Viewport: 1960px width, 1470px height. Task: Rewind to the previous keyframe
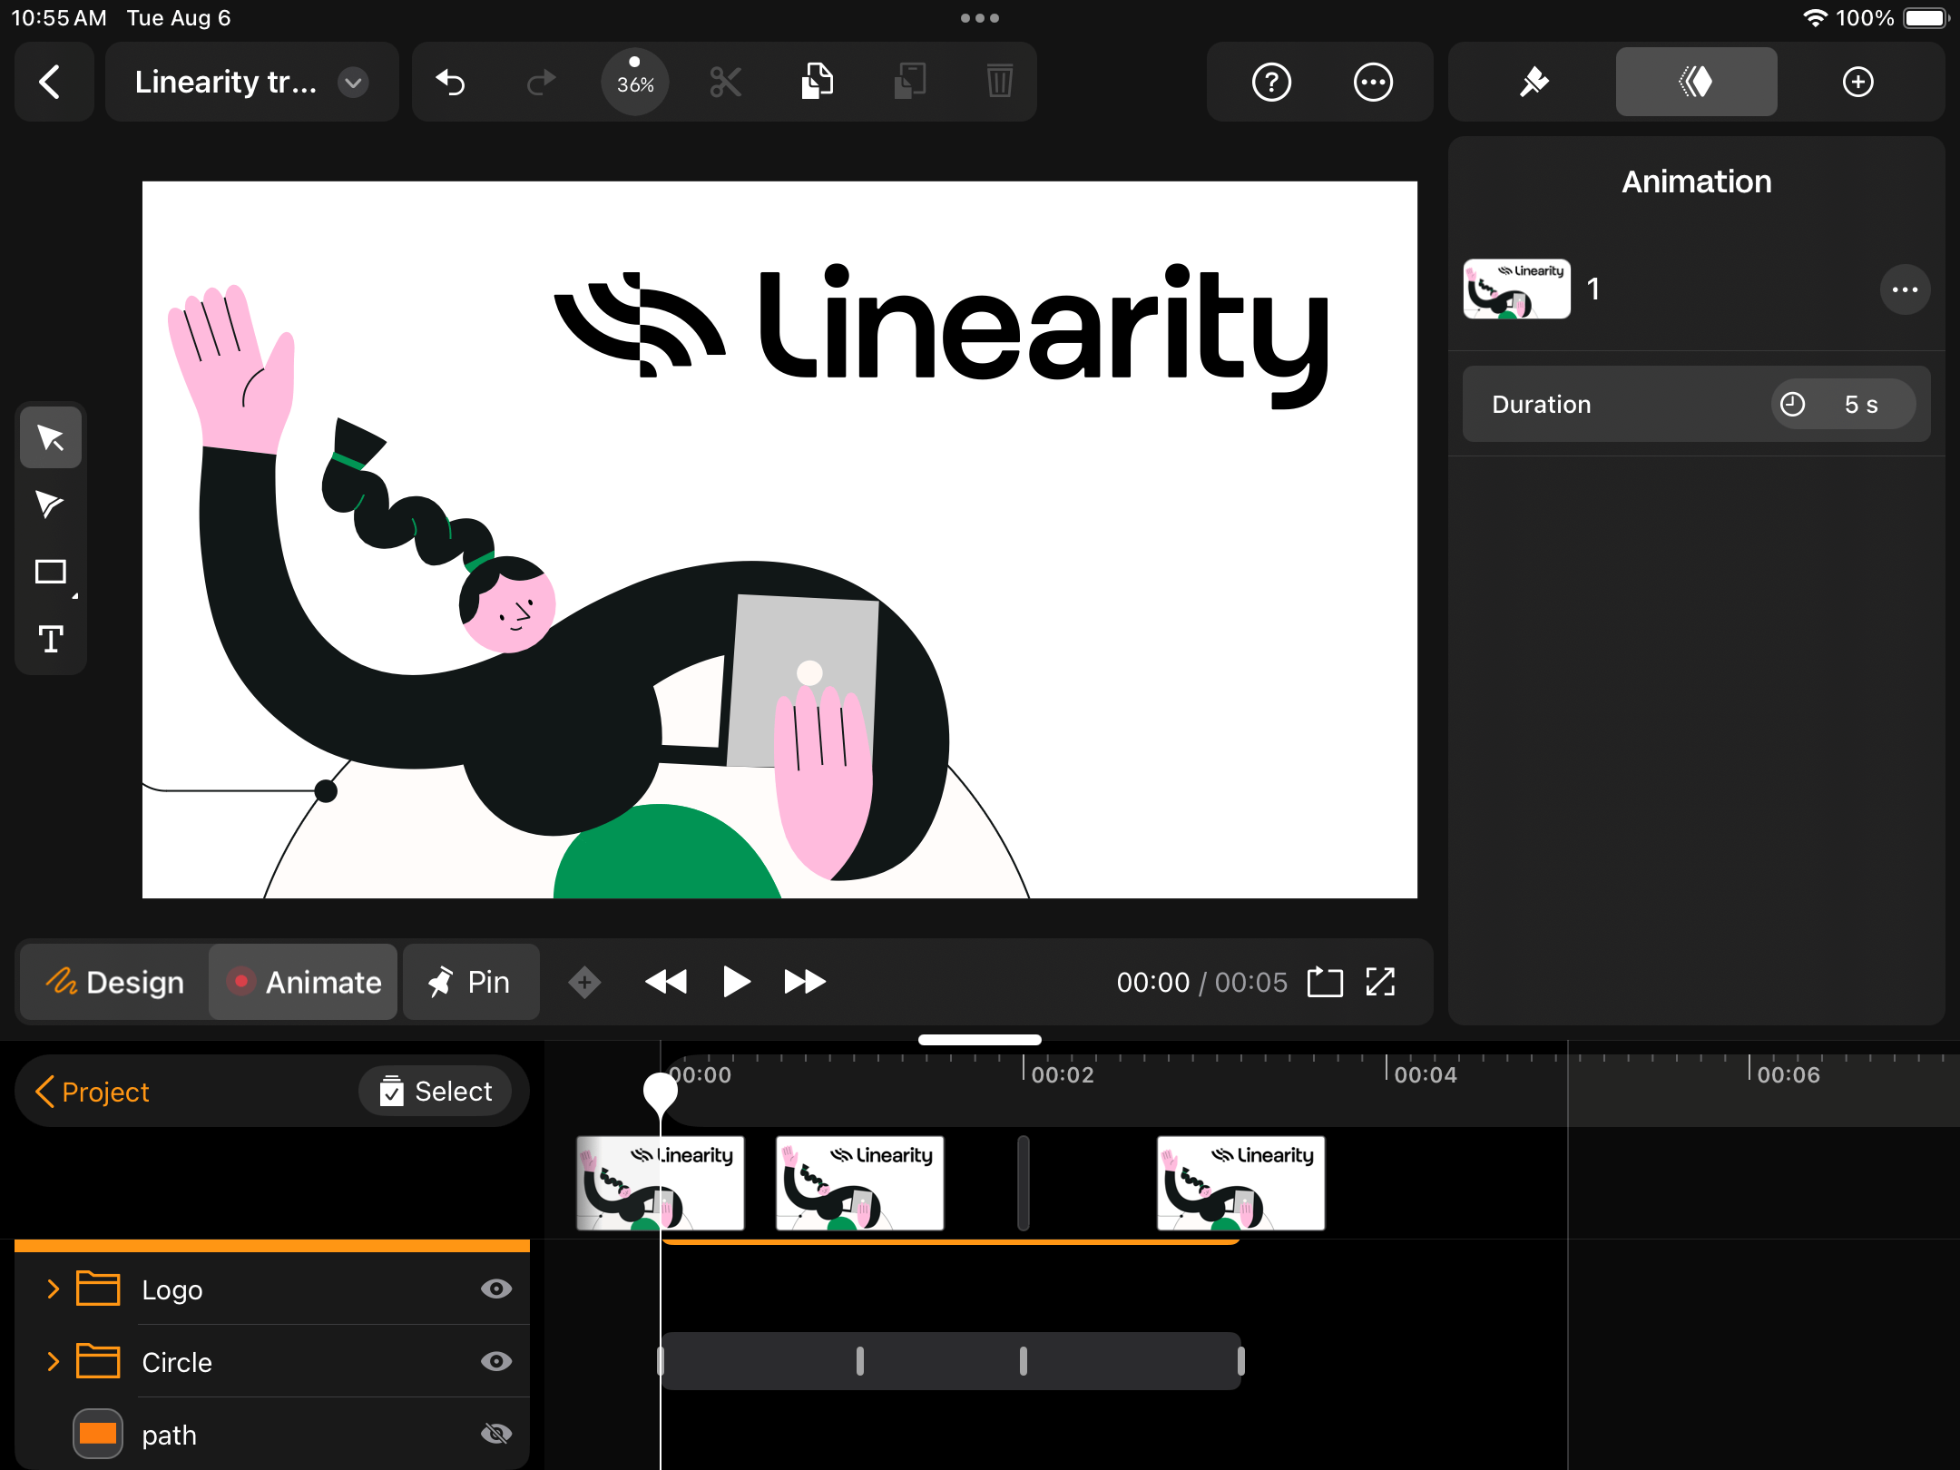point(666,982)
